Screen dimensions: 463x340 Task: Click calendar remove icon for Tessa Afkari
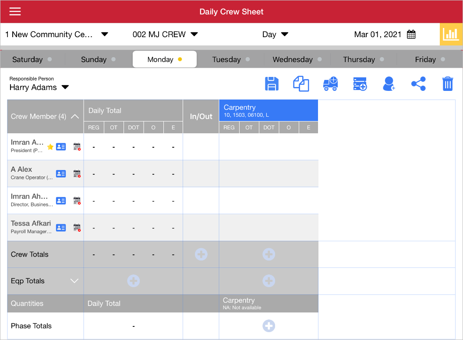click(77, 228)
